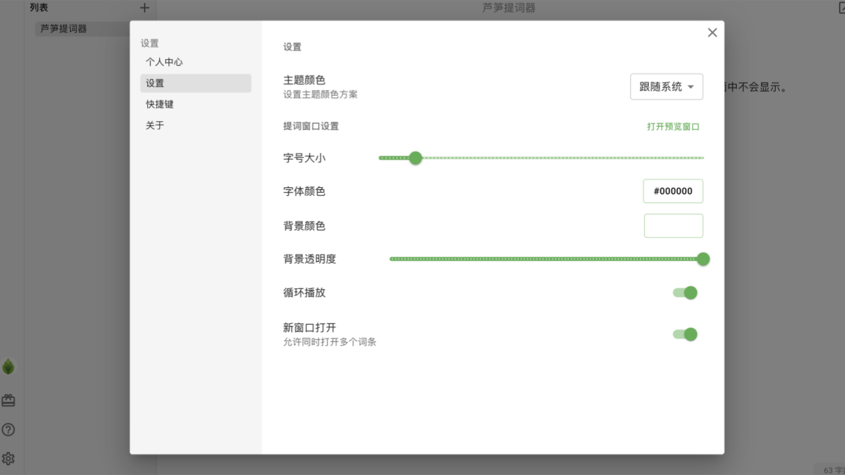Disable the 新窗口打开 switch

pyautogui.click(x=685, y=334)
